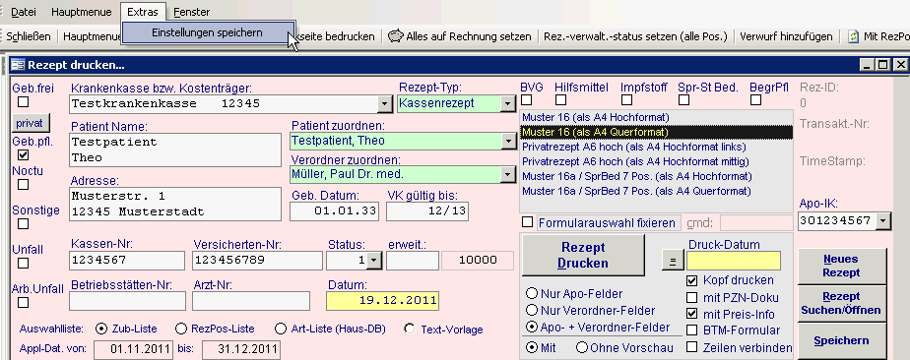Uncheck Kopf drucken checkbox
Image resolution: width=910 pixels, height=360 pixels.
click(x=691, y=280)
